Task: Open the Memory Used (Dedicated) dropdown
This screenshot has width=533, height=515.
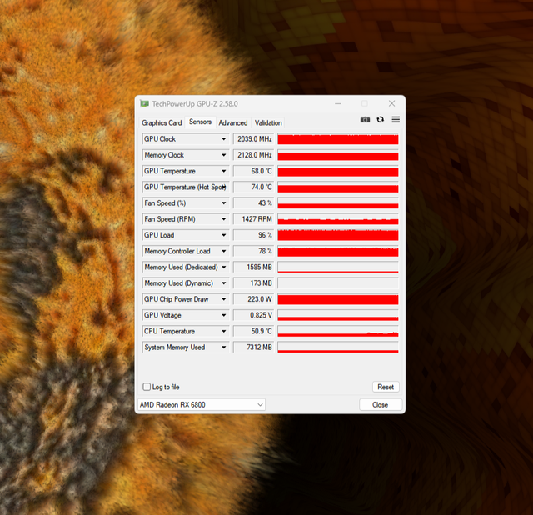Action: [x=224, y=267]
